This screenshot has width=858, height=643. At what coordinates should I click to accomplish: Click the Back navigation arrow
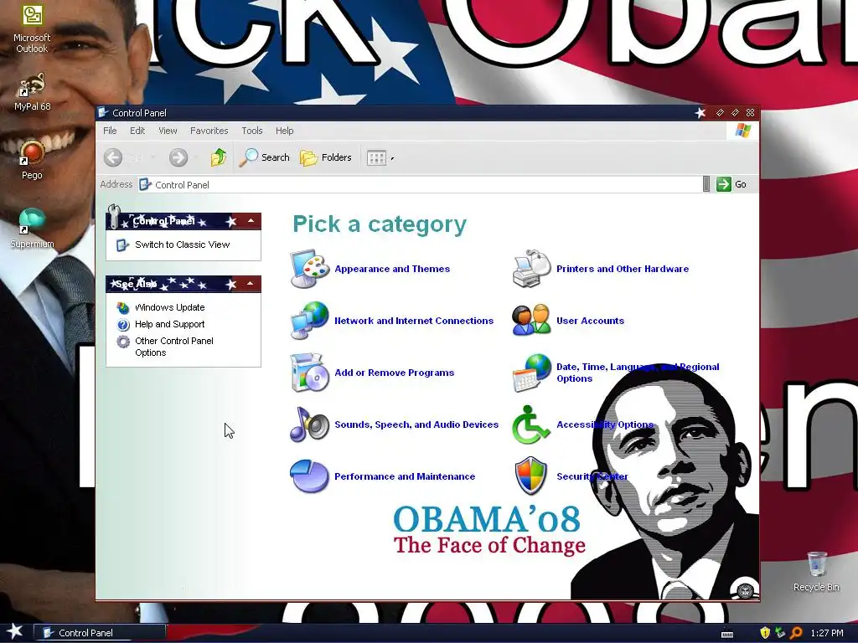tap(113, 157)
